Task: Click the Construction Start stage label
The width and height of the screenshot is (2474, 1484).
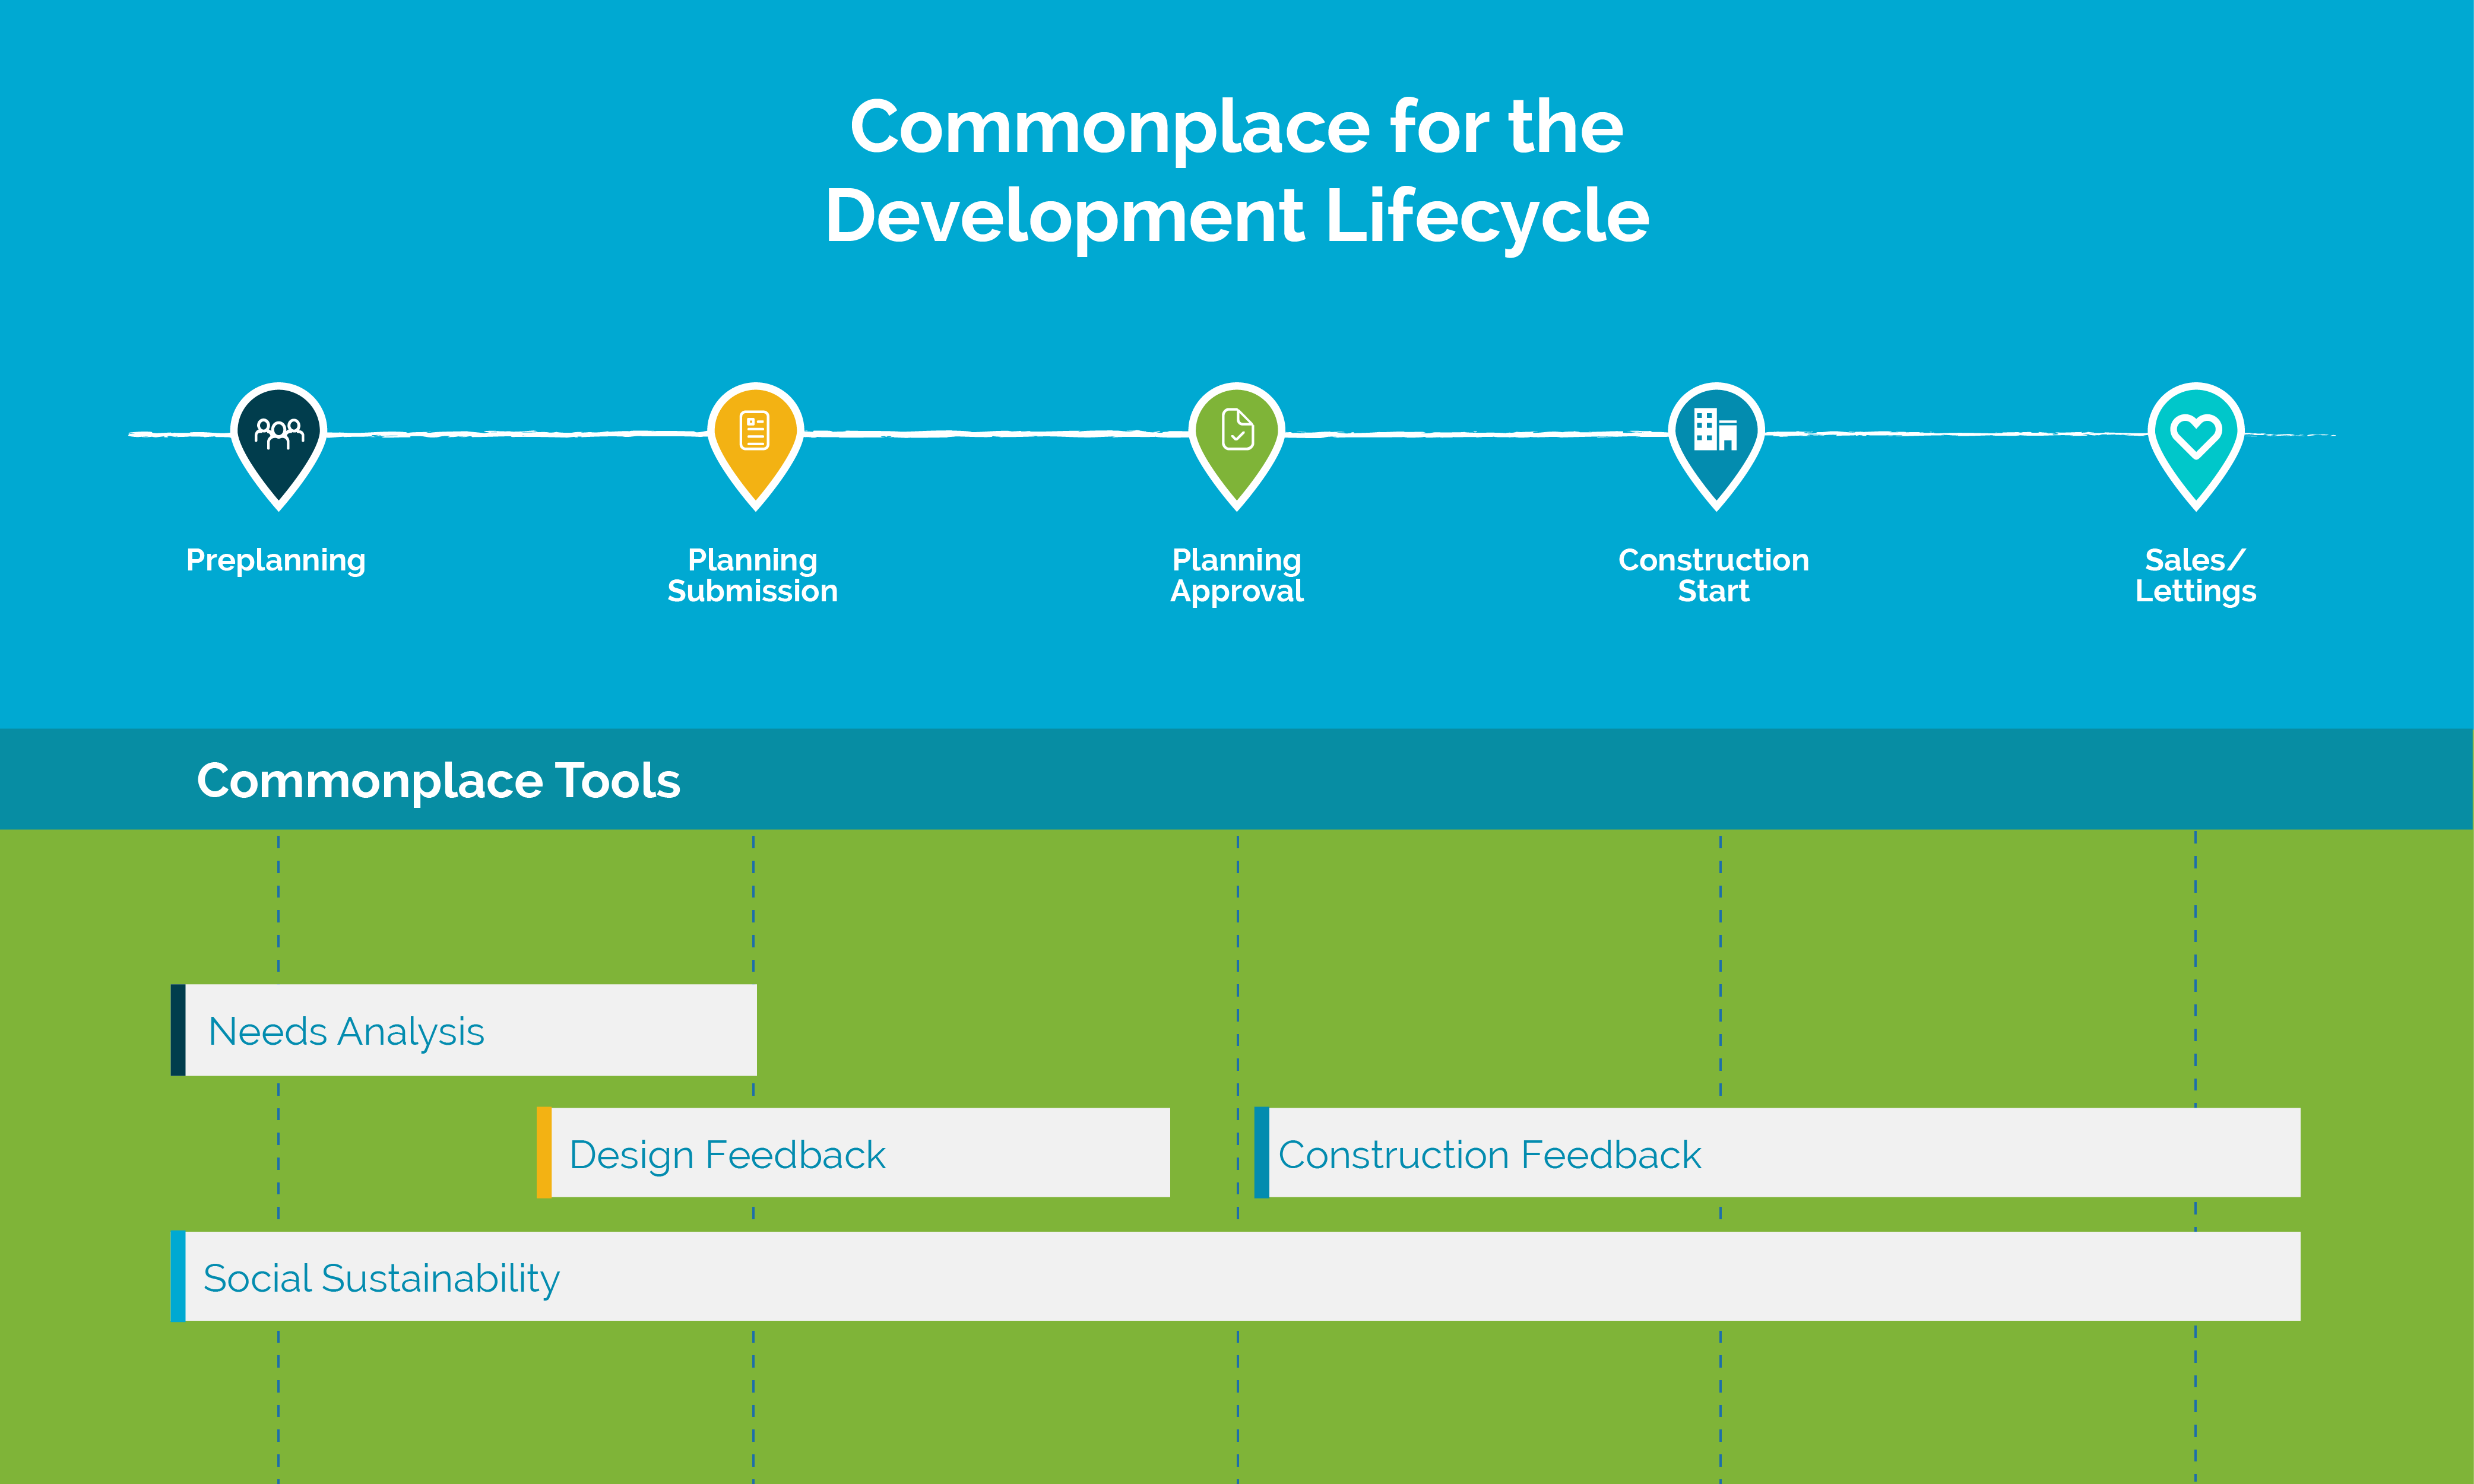Action: click(x=1714, y=576)
